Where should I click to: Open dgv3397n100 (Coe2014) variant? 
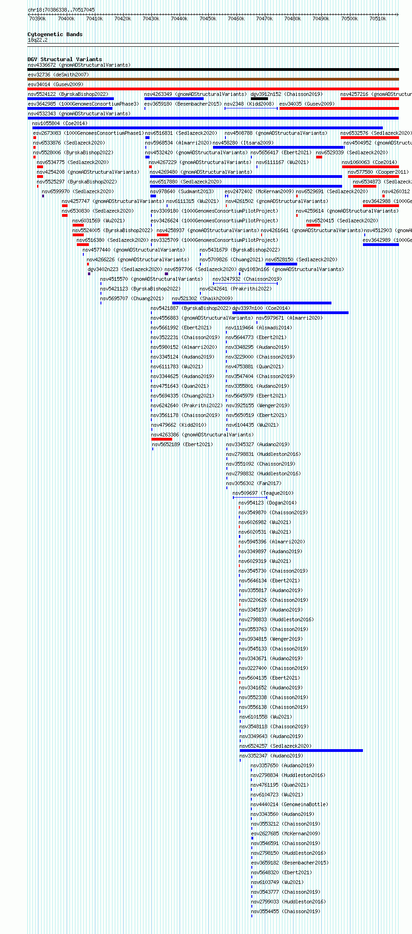pyautogui.click(x=261, y=308)
